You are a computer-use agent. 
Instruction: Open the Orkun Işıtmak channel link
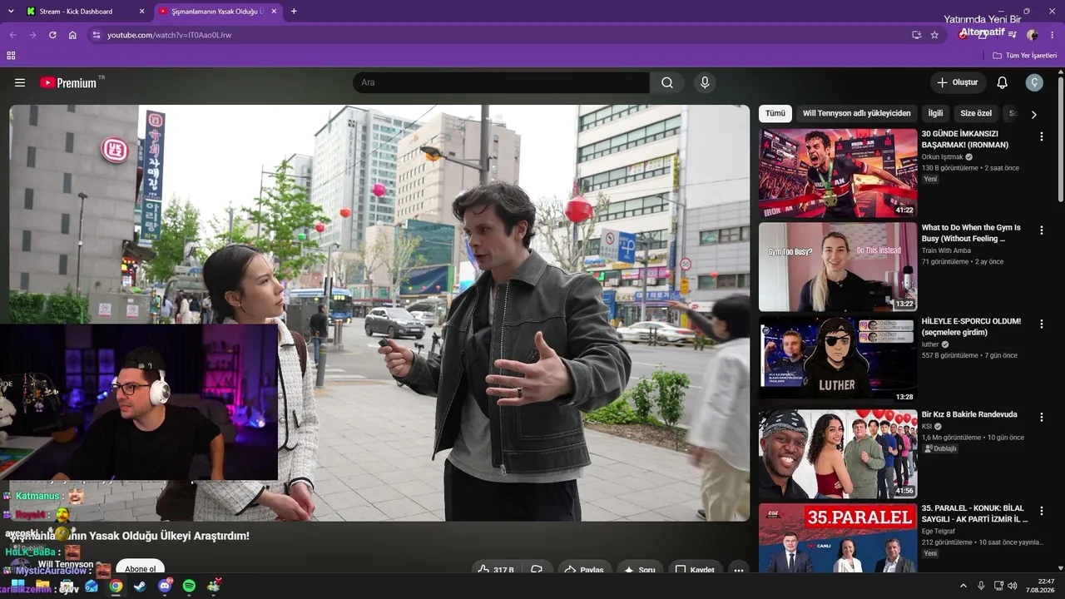[942, 156]
